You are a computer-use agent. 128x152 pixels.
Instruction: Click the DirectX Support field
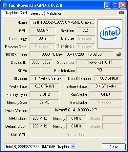coord(109,78)
